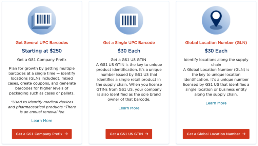Open Learn More under Several UPC Barcodes

pos(42,121)
